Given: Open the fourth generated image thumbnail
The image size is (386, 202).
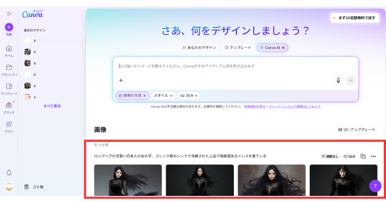Looking at the screenshot, I should click(343, 180).
